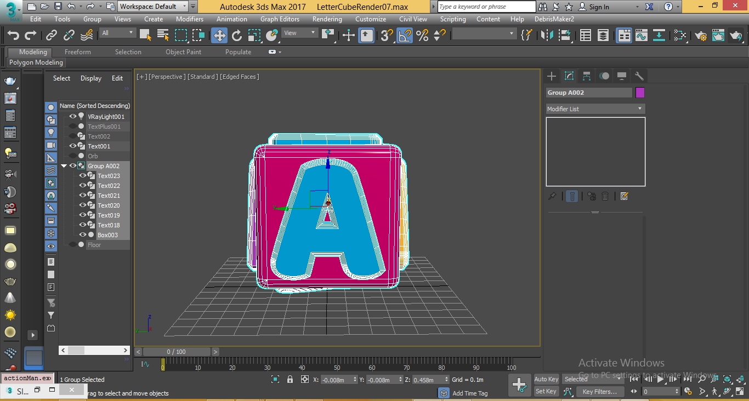The width and height of the screenshot is (749, 401).
Task: Open the Utilities command panel tab
Action: click(639, 76)
